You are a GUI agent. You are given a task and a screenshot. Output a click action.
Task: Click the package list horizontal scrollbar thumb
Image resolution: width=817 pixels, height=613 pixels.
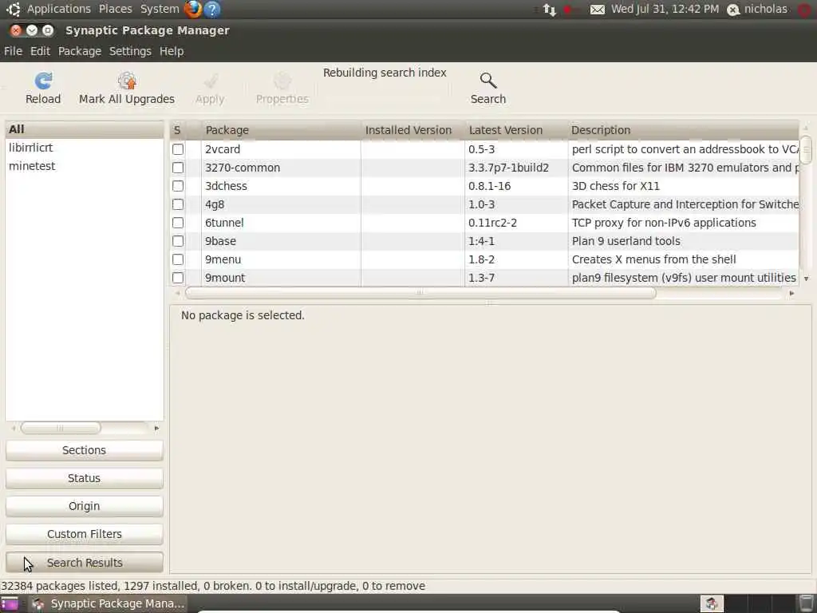point(420,293)
